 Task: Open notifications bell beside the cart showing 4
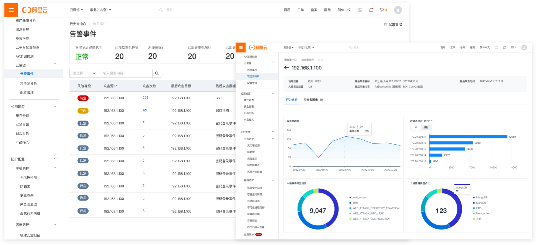click(x=371, y=10)
